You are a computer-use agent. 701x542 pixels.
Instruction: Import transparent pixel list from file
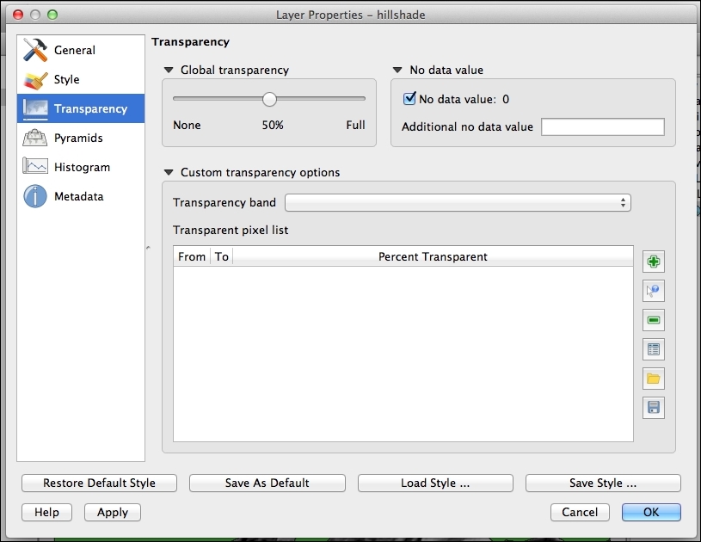click(x=653, y=378)
